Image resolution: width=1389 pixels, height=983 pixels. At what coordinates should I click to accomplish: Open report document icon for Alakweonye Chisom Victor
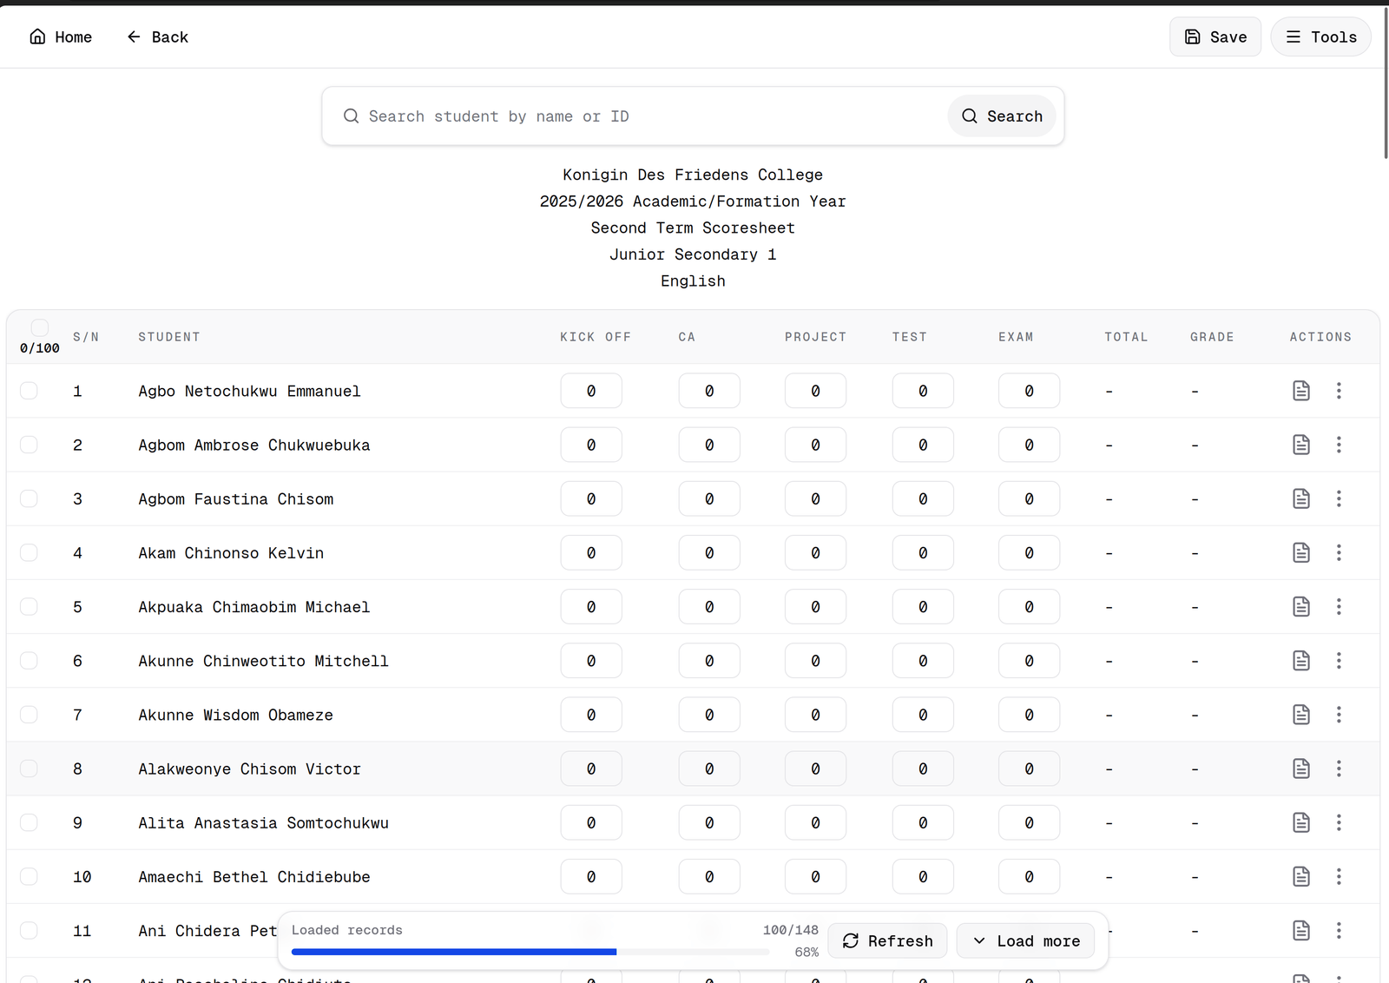click(1300, 769)
